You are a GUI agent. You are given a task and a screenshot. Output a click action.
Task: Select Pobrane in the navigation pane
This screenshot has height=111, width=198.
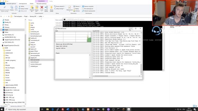pos(7,27)
